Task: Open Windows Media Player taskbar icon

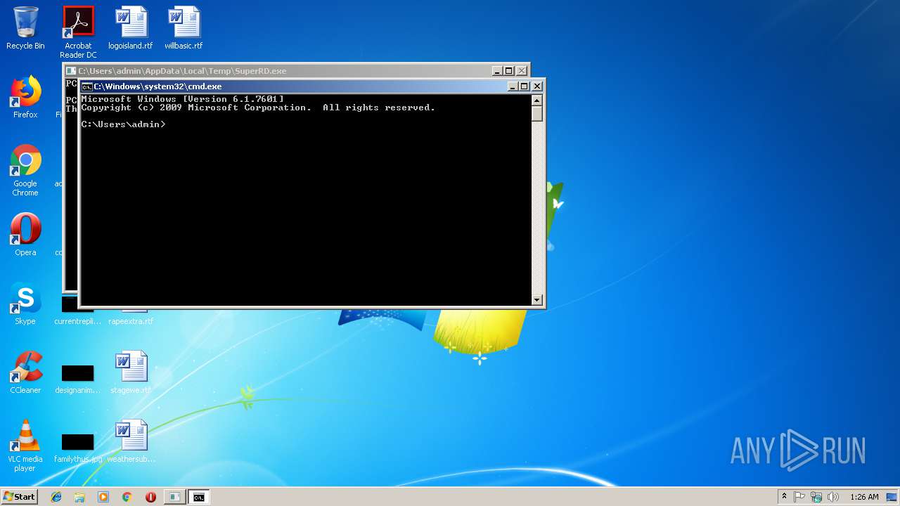Action: 103,497
